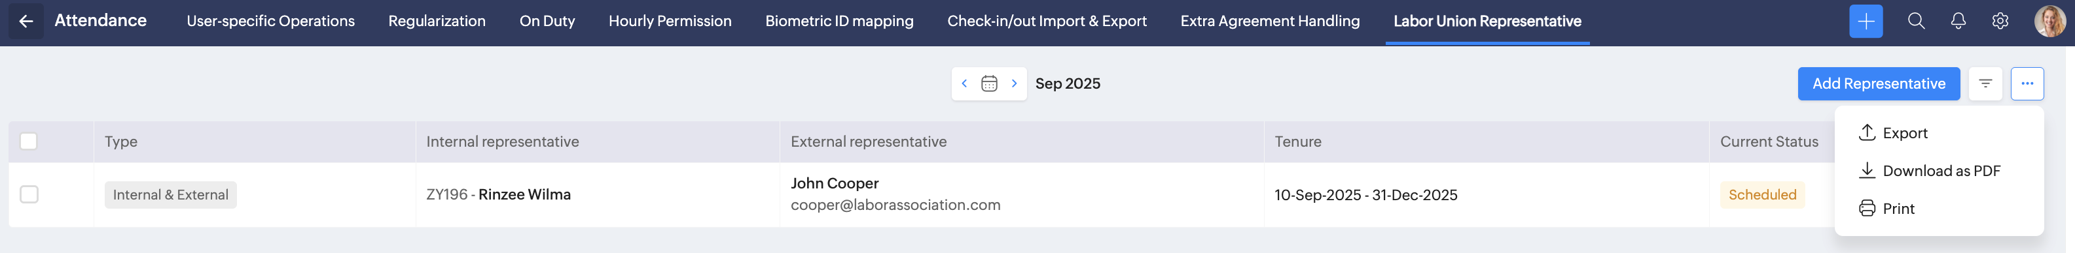This screenshot has height=253, width=2075.
Task: Open search with the magnifier icon
Action: (x=1917, y=22)
